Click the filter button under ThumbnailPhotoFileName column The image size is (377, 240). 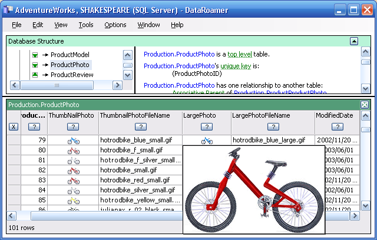pyautogui.click(x=141, y=126)
